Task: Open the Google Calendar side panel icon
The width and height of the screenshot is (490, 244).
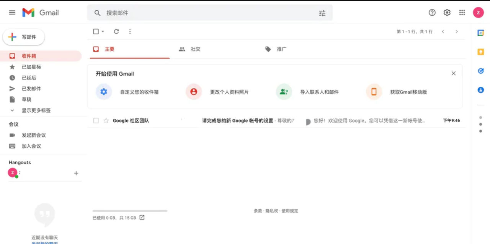Action: [x=480, y=33]
